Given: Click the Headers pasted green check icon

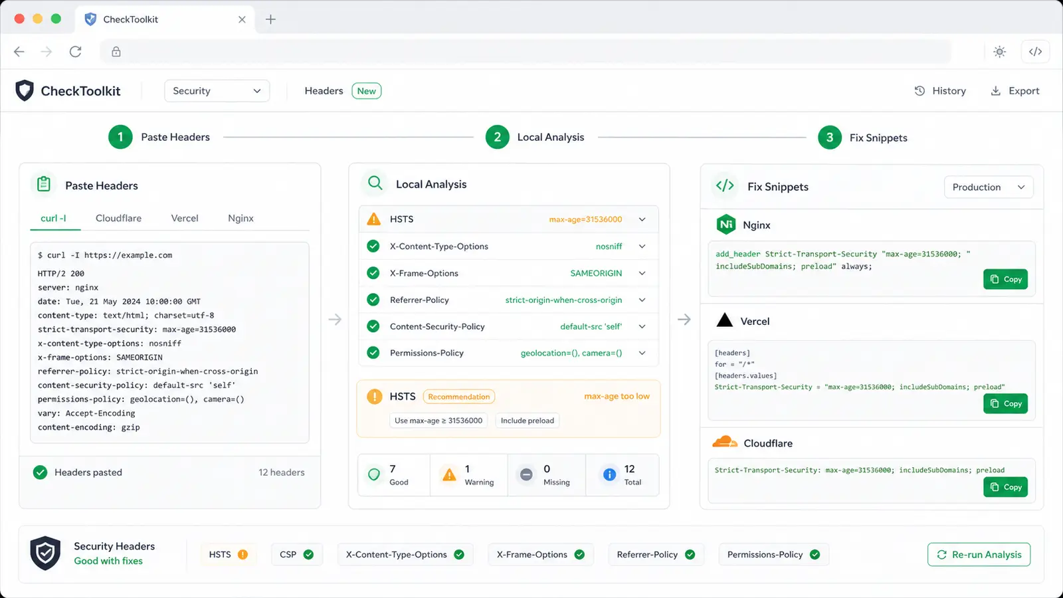Looking at the screenshot, I should click(x=41, y=472).
